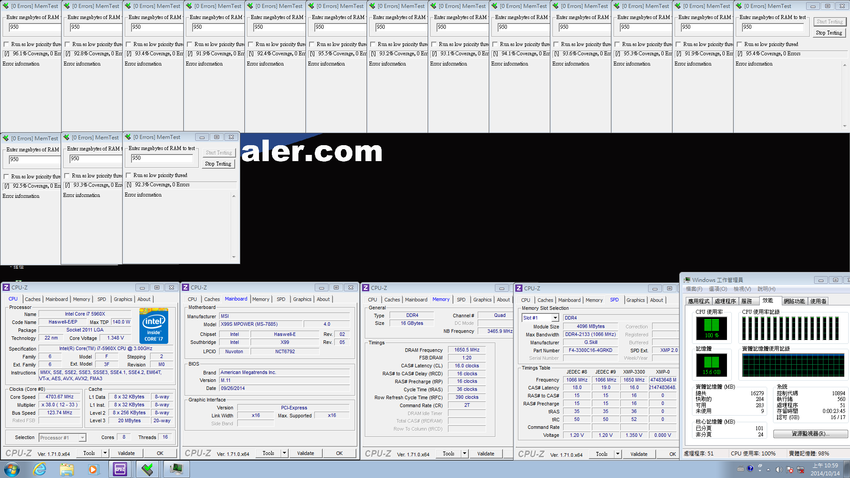The width and height of the screenshot is (850, 478).
Task: Enable low priority thread in 92.4% coverage MemTest
Action: (251, 44)
